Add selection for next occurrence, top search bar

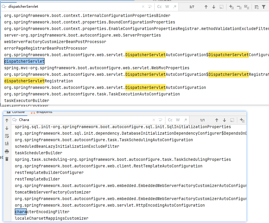pyautogui.click(x=231, y=7)
